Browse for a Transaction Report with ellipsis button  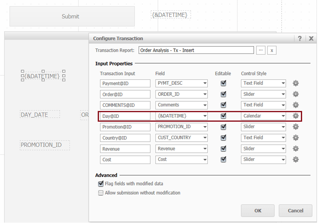pyautogui.click(x=261, y=50)
